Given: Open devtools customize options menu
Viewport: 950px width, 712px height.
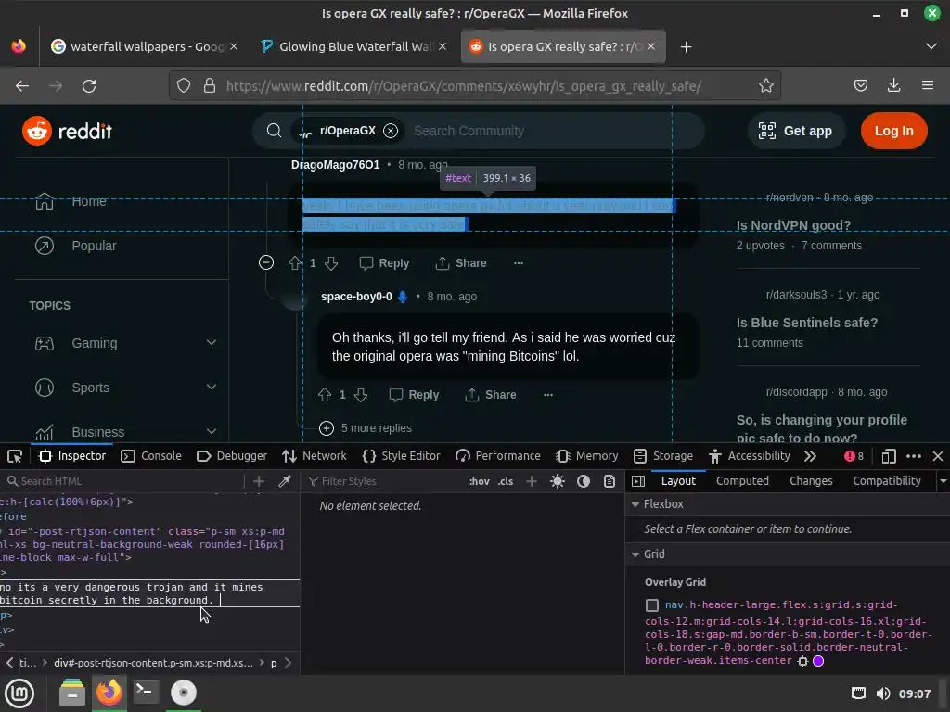Looking at the screenshot, I should pyautogui.click(x=914, y=456).
